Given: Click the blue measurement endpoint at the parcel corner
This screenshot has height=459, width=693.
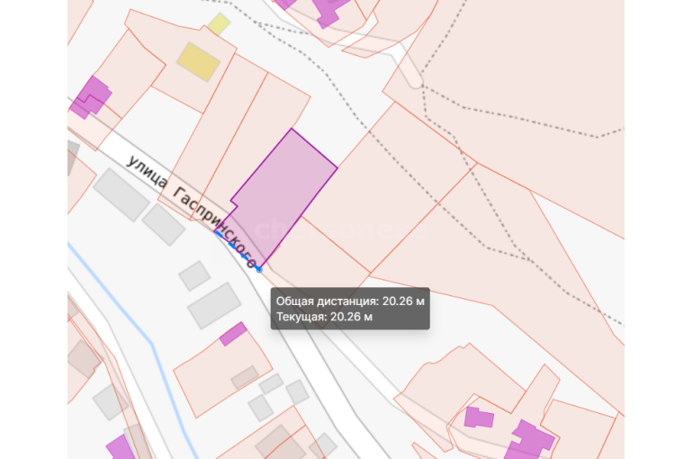Looking at the screenshot, I should (259, 268).
